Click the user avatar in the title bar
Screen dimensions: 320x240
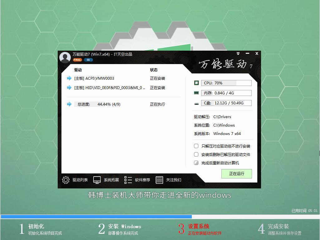click(65, 57)
